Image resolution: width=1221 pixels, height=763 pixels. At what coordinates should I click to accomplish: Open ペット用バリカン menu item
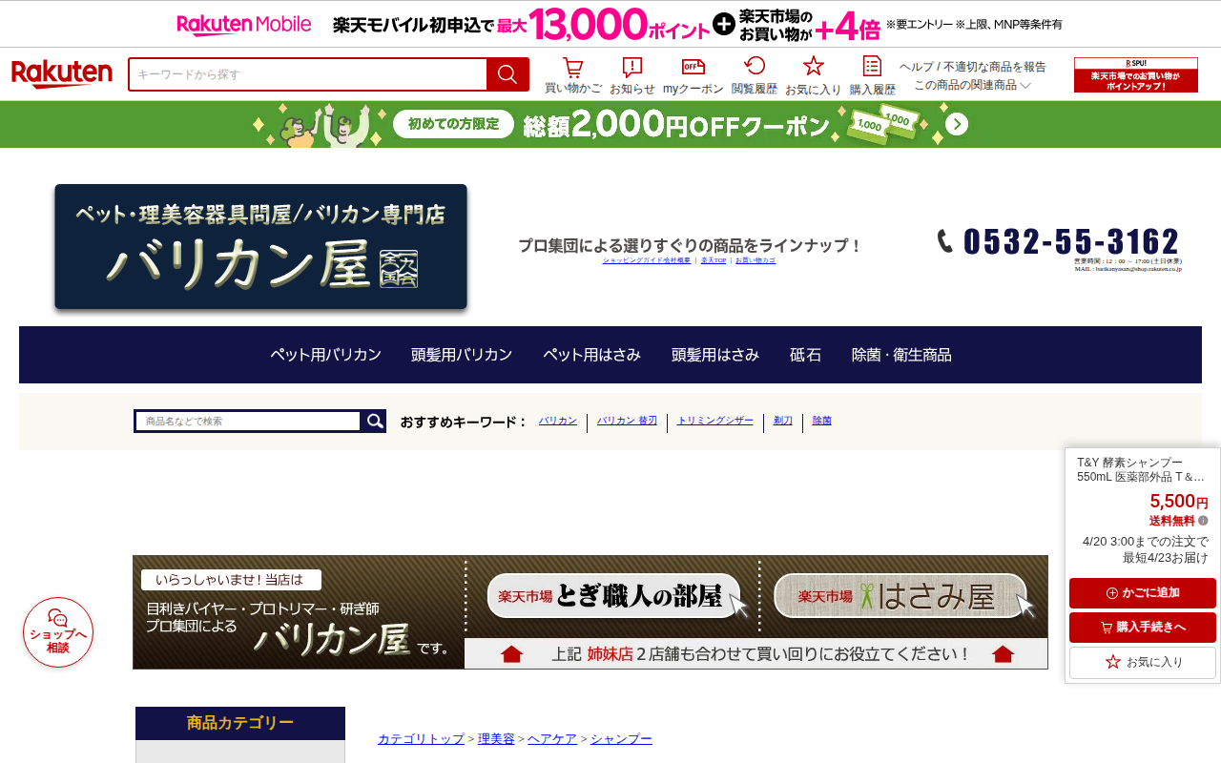tap(325, 355)
